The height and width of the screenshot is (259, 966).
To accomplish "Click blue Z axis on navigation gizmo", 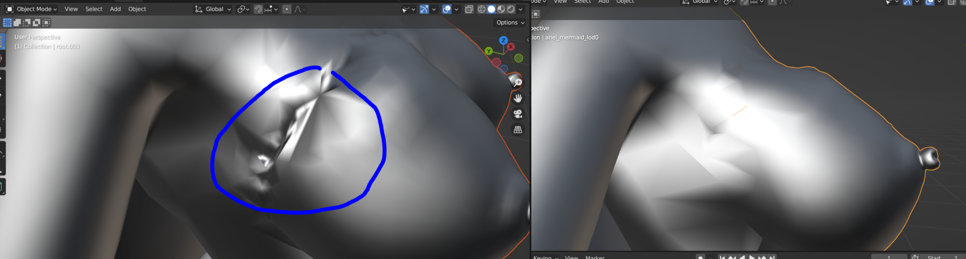I will (x=503, y=40).
